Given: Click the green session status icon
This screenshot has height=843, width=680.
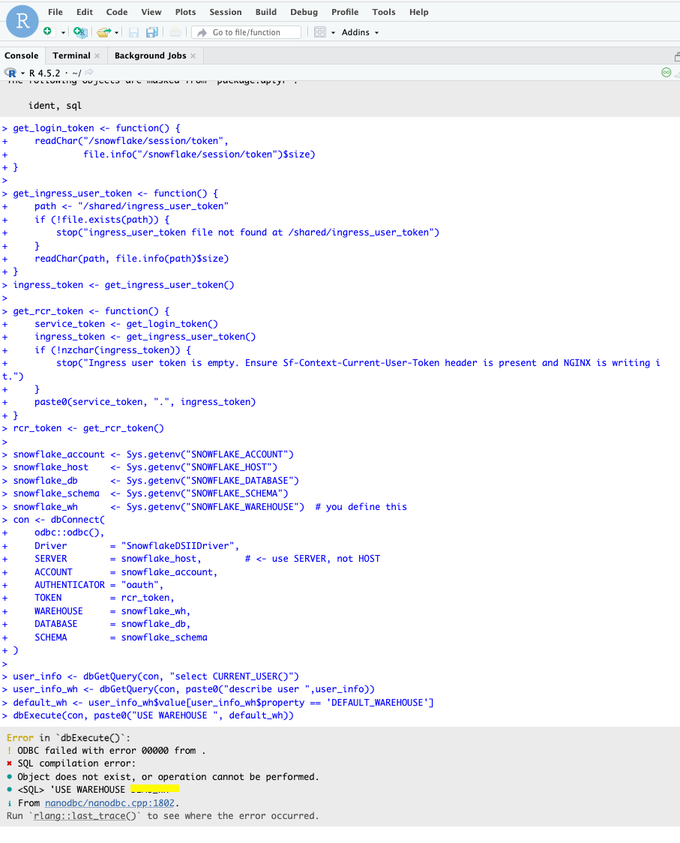Looking at the screenshot, I should pyautogui.click(x=666, y=73).
